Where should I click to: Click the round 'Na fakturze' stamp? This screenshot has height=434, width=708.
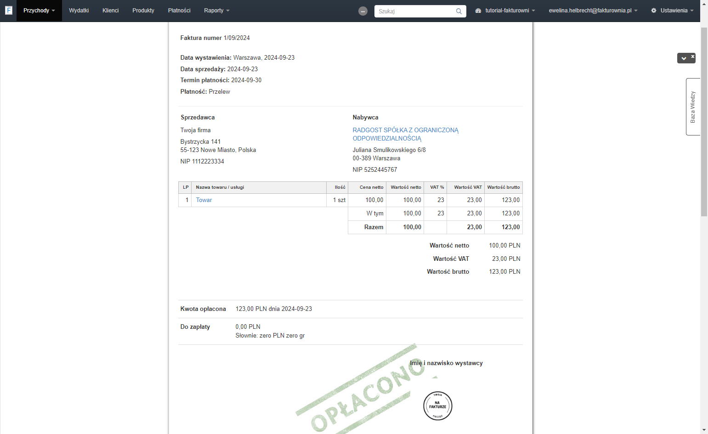tap(438, 406)
